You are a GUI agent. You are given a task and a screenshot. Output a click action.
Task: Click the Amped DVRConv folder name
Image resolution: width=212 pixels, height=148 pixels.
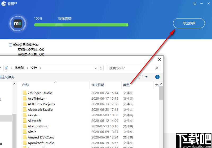coord(41,137)
